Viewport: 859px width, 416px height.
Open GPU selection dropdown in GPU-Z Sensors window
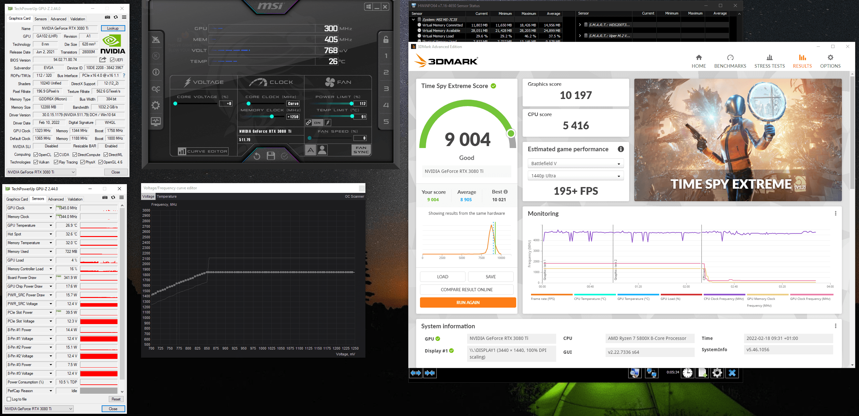[x=39, y=409]
